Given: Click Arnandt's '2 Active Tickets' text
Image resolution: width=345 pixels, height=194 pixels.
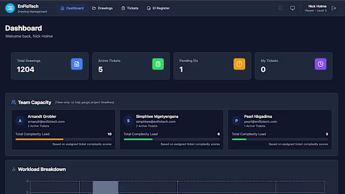Looking at the screenshot, I should point(38,126).
